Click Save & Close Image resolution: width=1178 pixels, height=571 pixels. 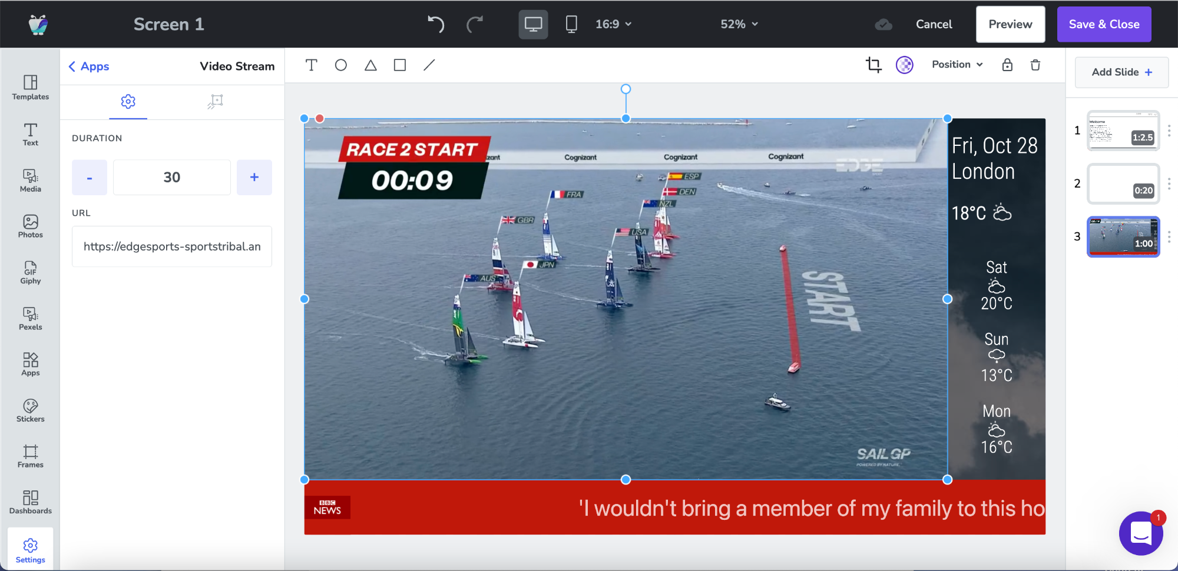pos(1104,24)
